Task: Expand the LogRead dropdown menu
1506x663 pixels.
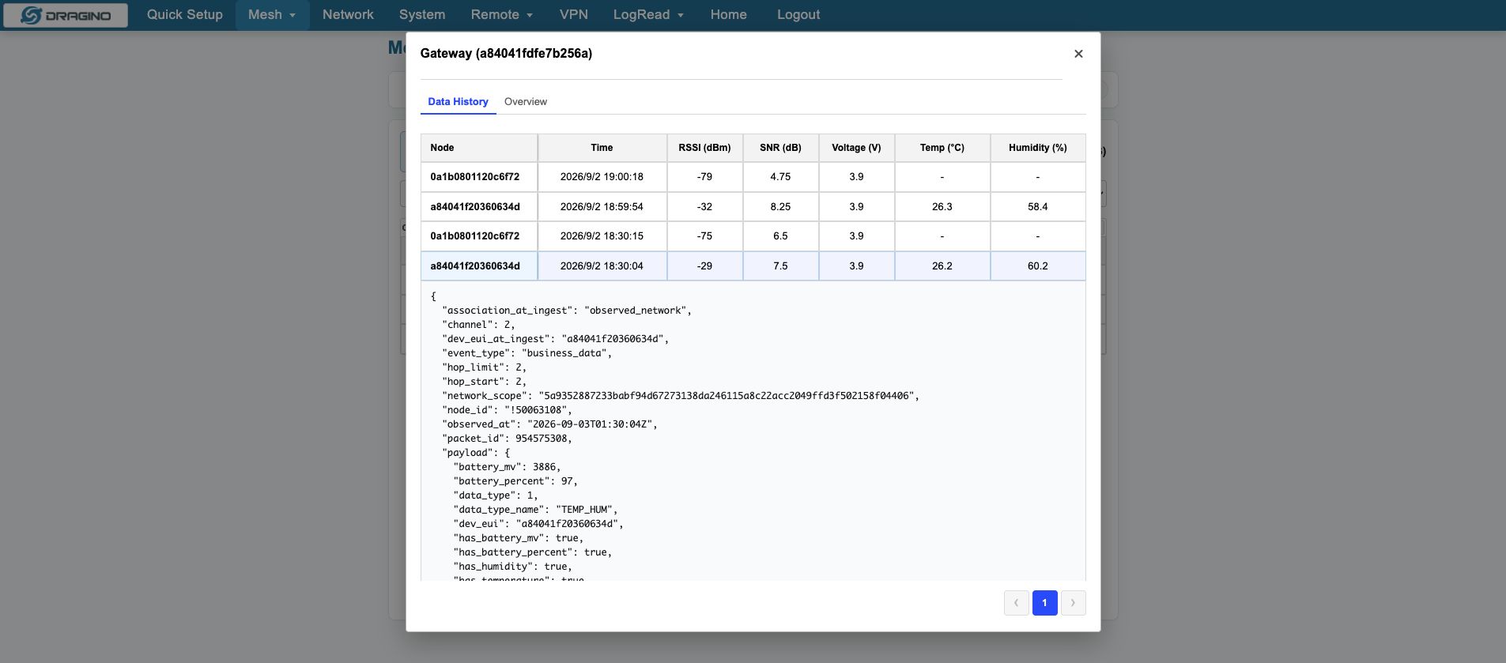Action: 649,15
